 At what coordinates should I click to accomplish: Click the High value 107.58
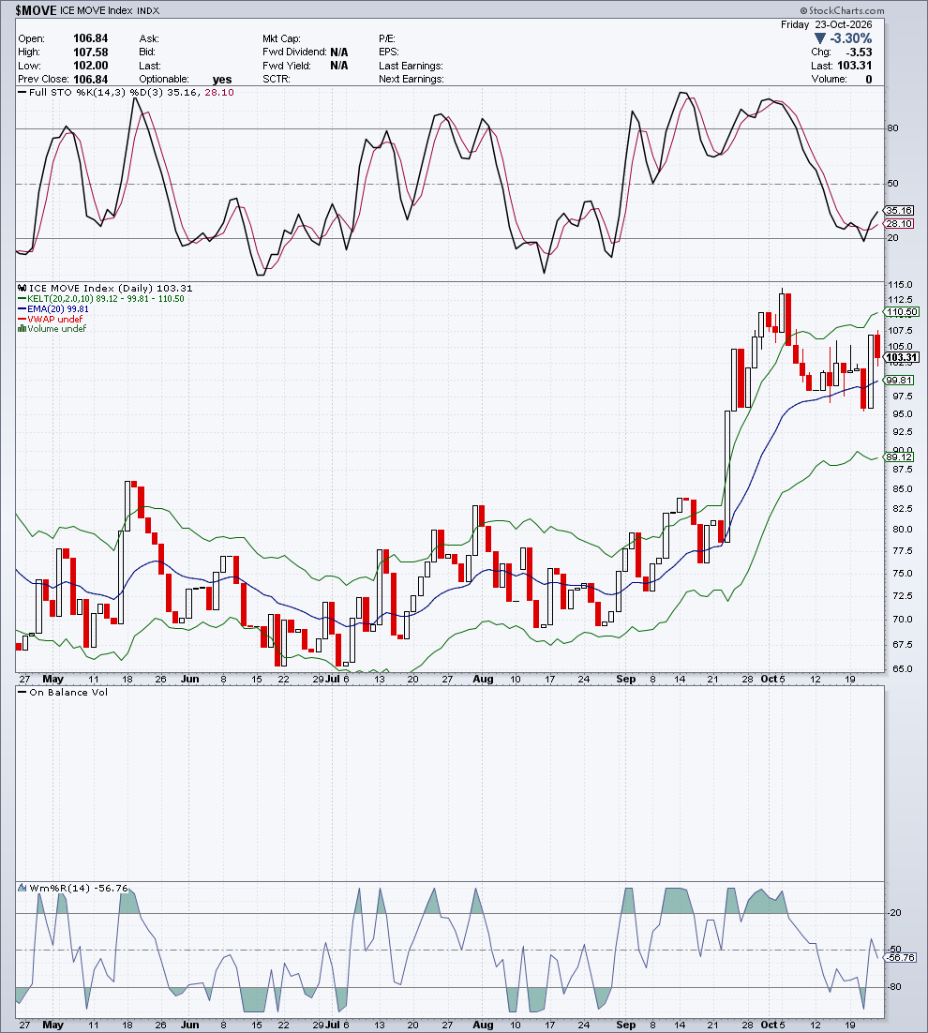[x=90, y=52]
